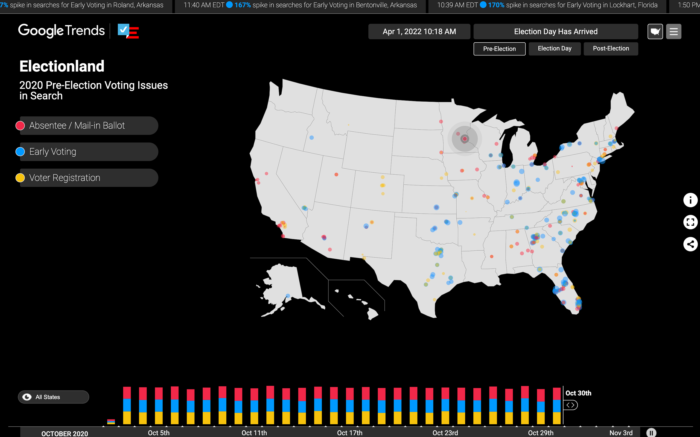This screenshot has width=700, height=437.
Task: Click the OCTOBER 2020 timeline label
Action: (65, 433)
